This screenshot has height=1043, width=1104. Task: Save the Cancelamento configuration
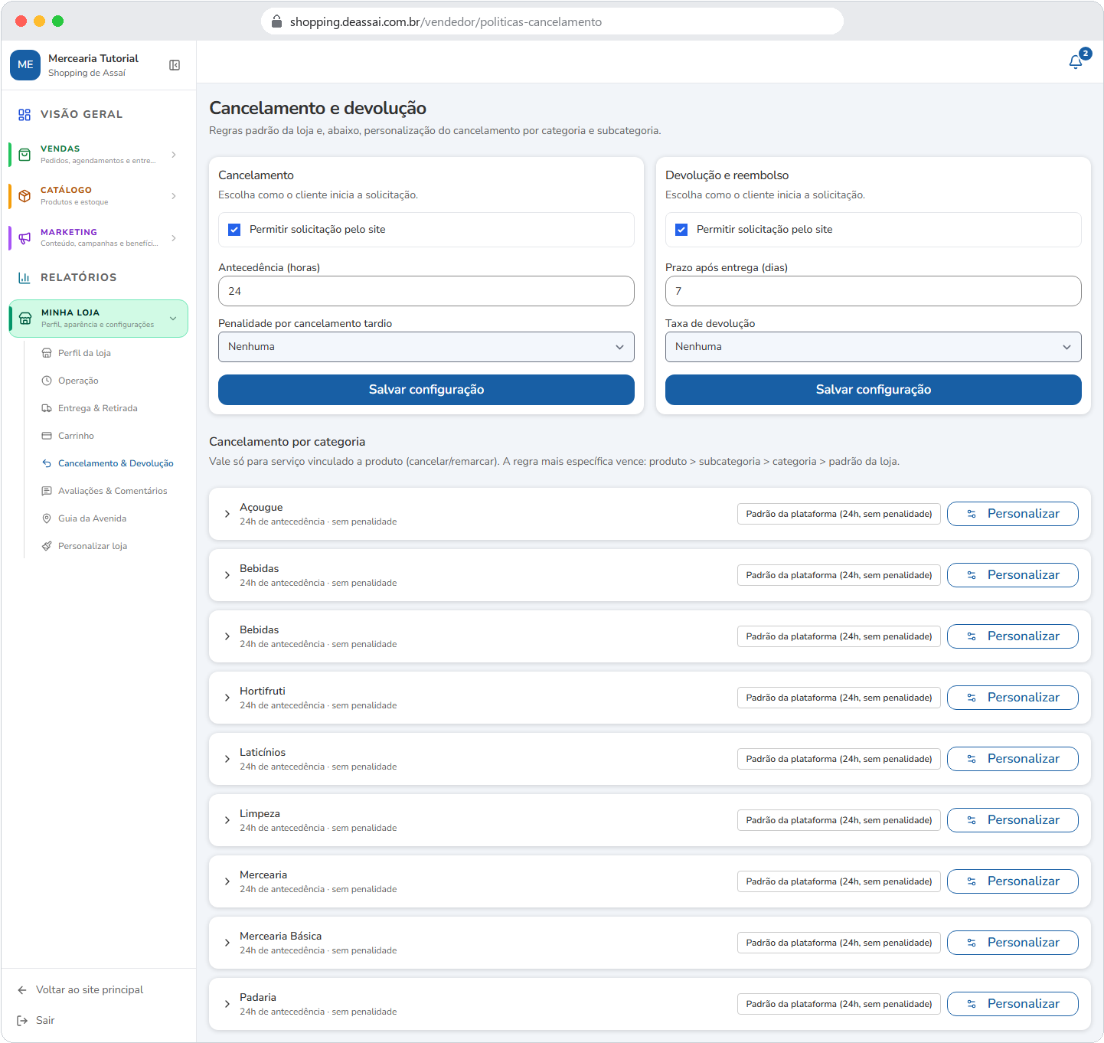click(426, 390)
